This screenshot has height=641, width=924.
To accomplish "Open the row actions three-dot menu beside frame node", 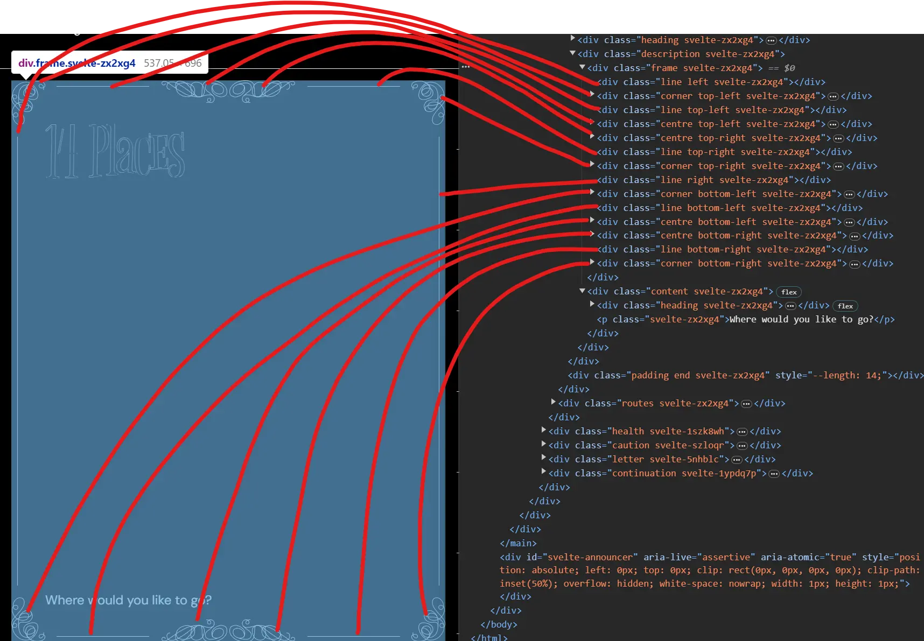I will click(466, 67).
